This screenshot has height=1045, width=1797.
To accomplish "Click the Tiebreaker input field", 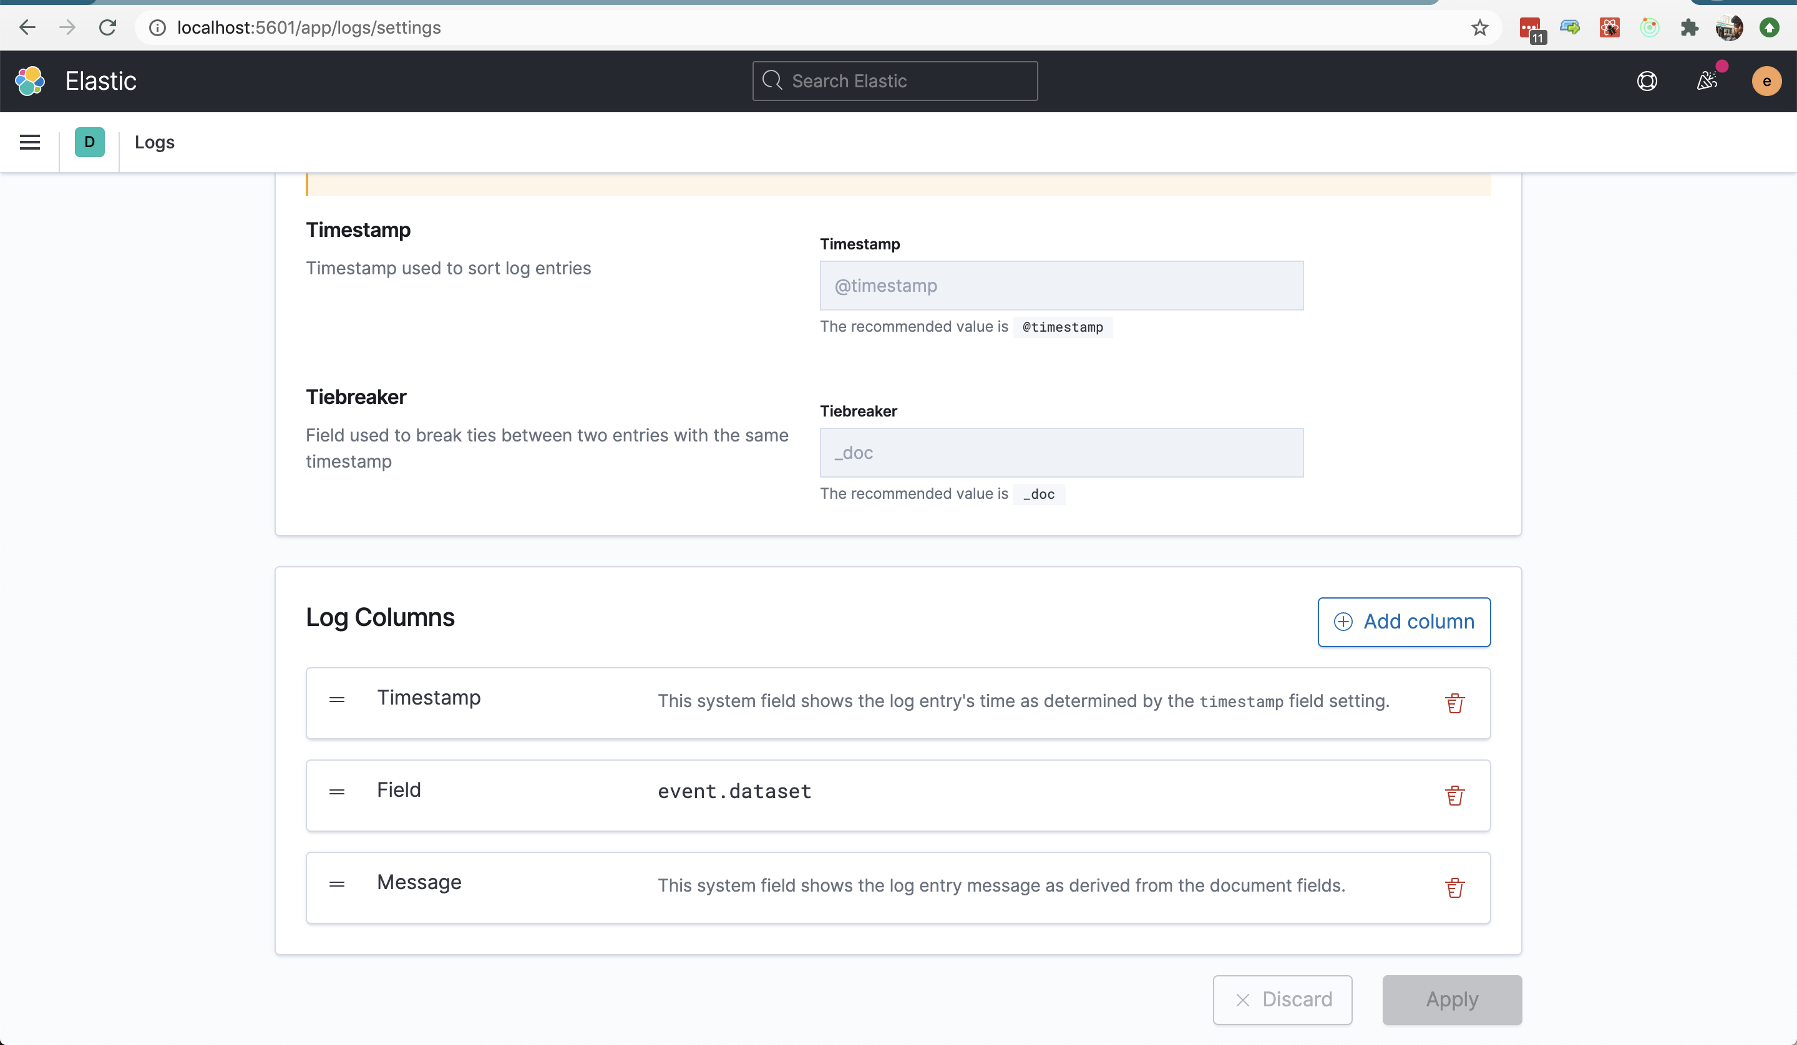I will click(x=1061, y=453).
